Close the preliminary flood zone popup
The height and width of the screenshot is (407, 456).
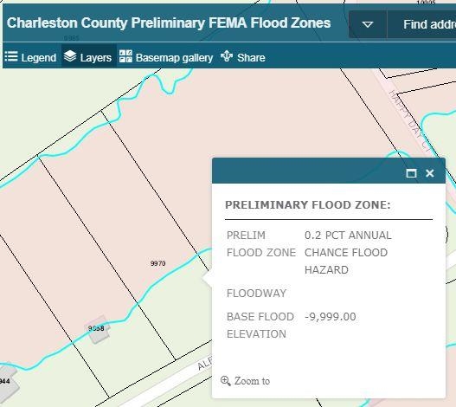[430, 173]
